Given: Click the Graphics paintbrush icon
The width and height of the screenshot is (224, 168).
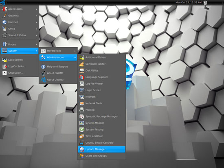Looking at the screenshot, I should pos(4,15).
